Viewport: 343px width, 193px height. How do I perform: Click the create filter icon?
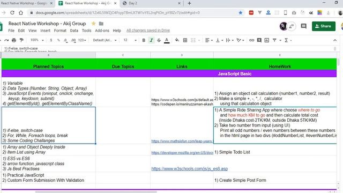pos(274,40)
